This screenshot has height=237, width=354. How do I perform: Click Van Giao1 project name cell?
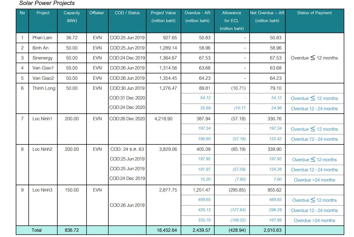(43, 68)
